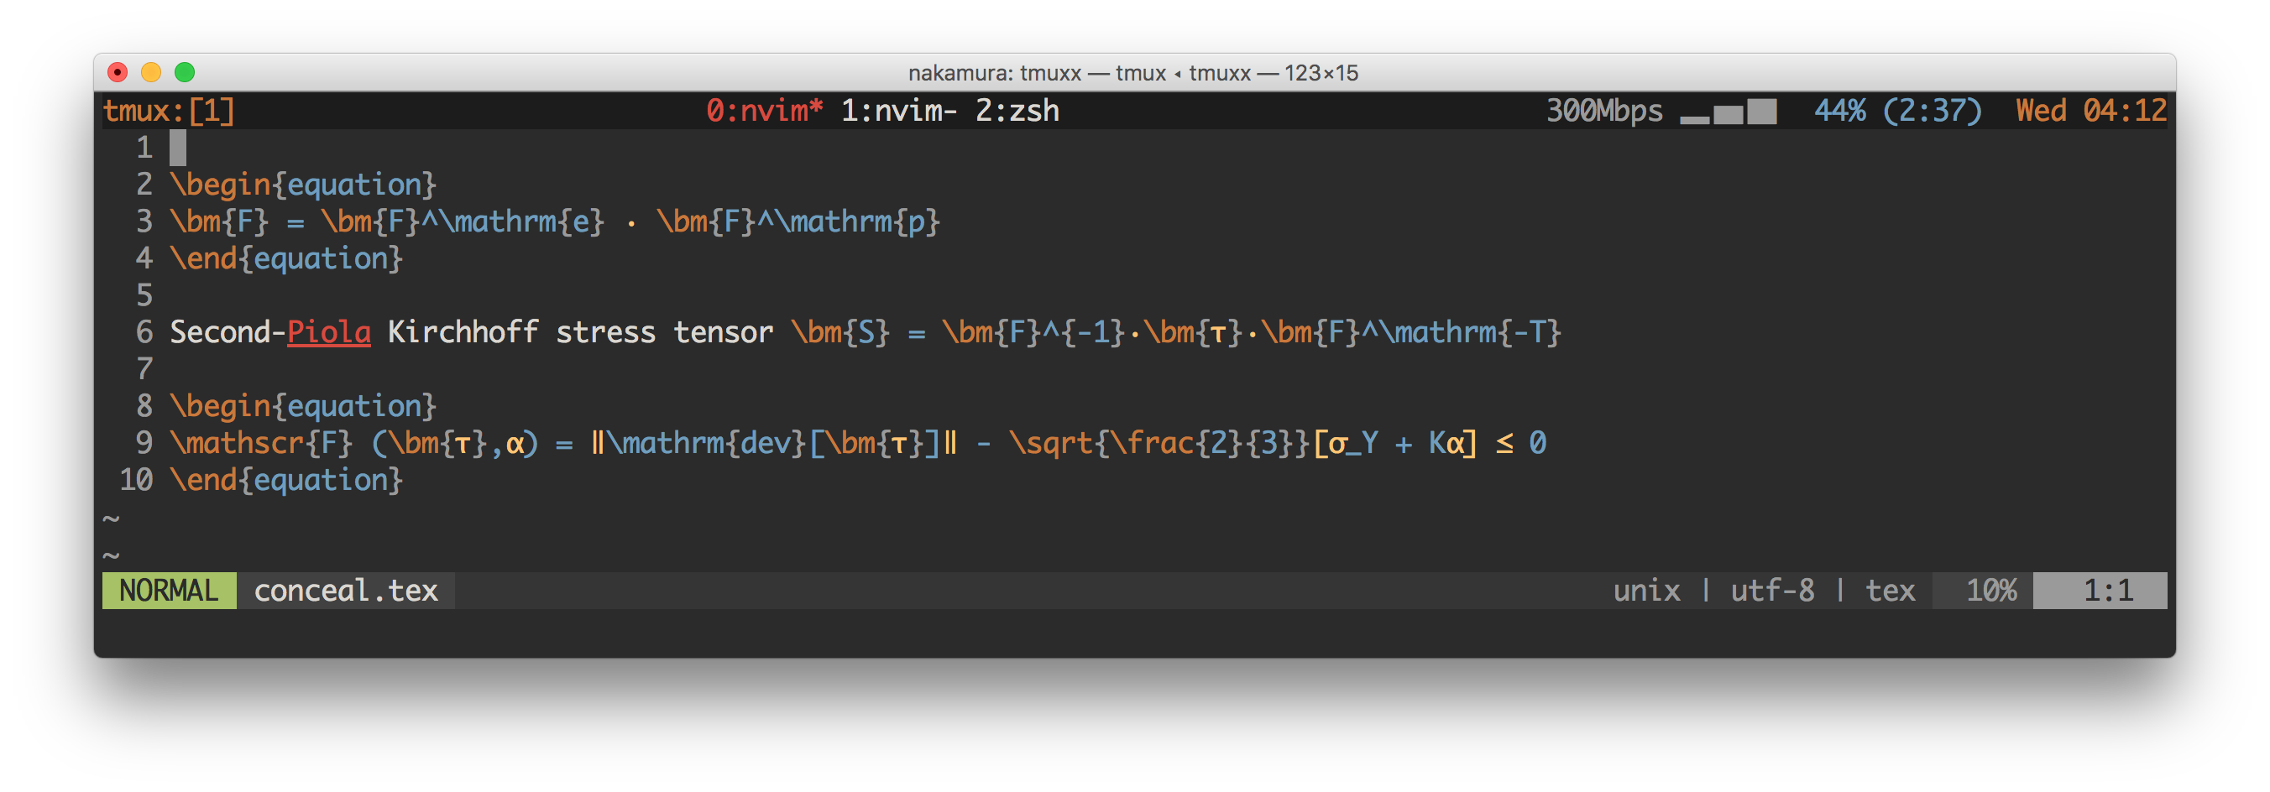Click the 10% position indicator
2270x792 pixels.
click(x=1990, y=591)
